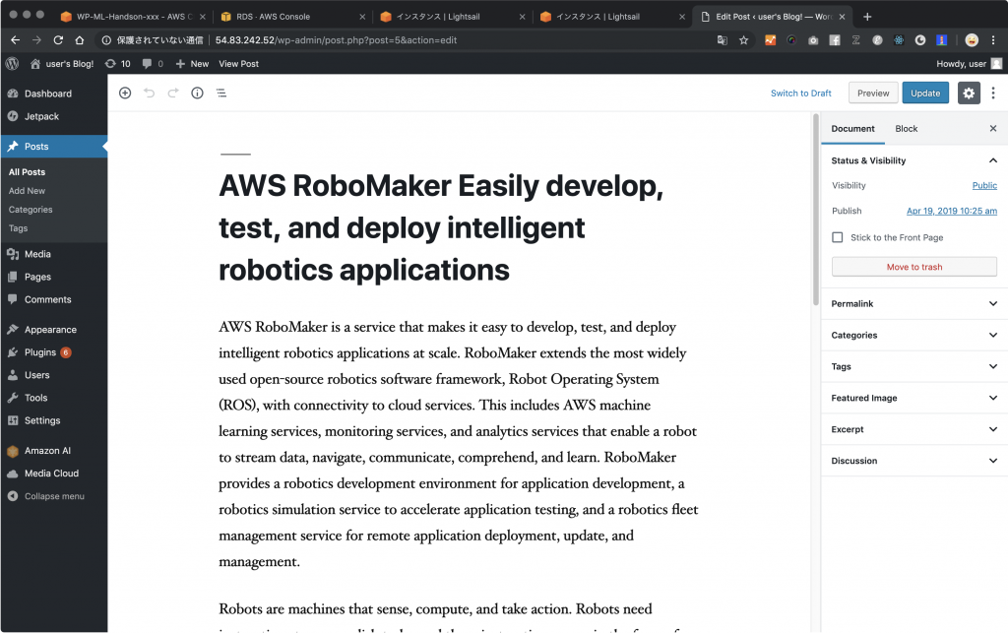Open Plugins in the admin sidebar

coord(54,352)
